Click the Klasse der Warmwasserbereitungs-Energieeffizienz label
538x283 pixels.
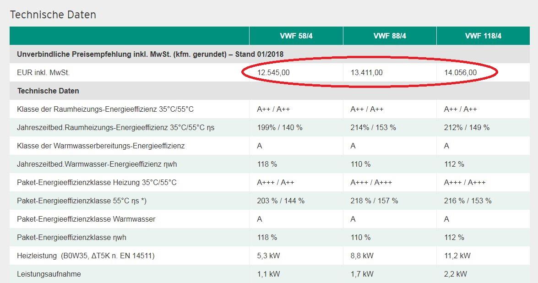(101, 146)
